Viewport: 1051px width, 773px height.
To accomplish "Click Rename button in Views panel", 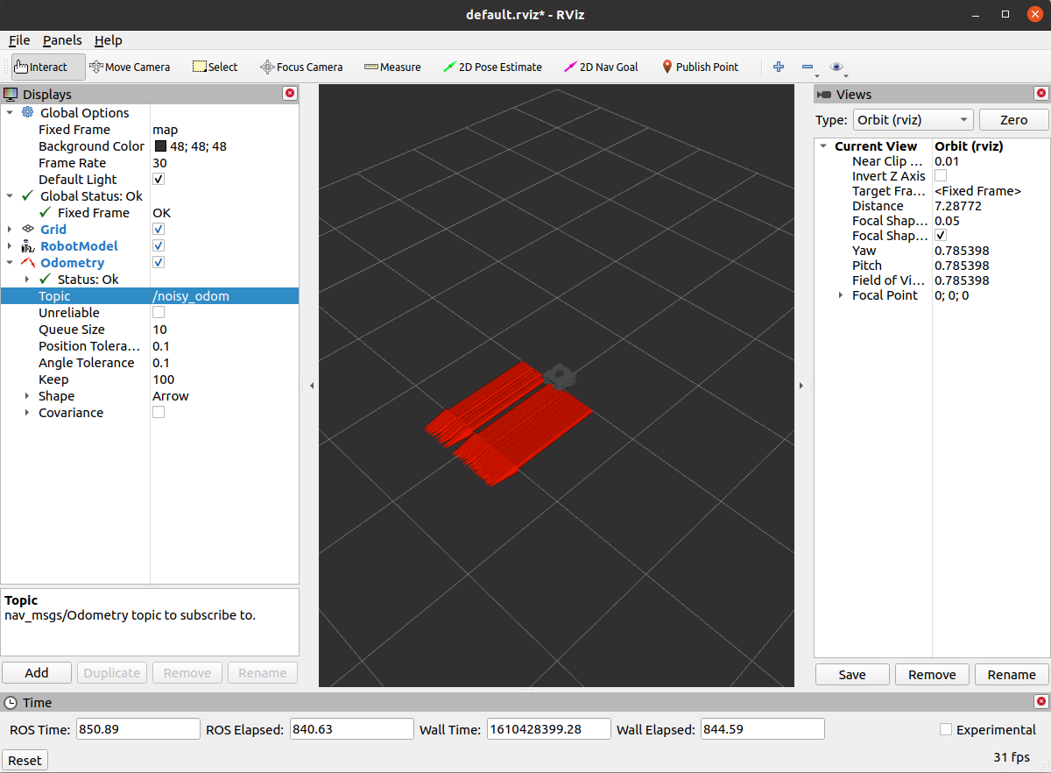I will [x=1012, y=674].
